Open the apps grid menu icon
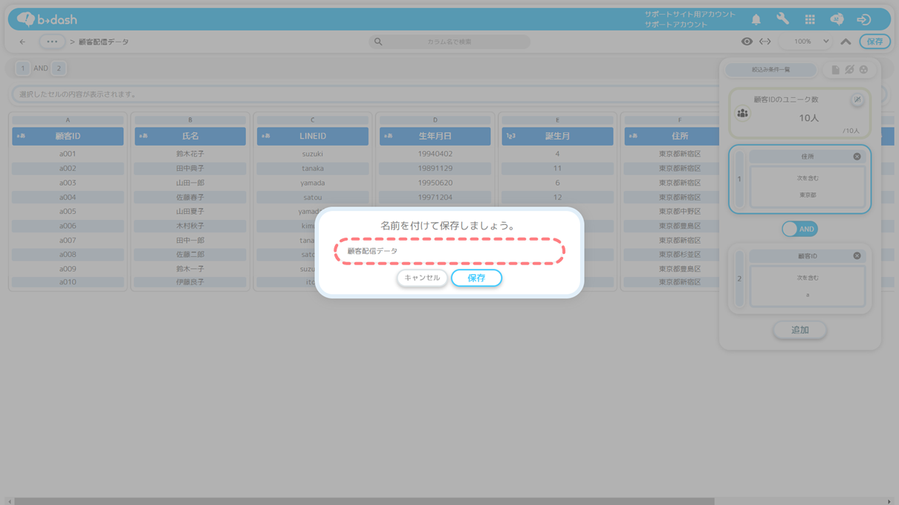Viewport: 899px width, 505px height. (810, 19)
